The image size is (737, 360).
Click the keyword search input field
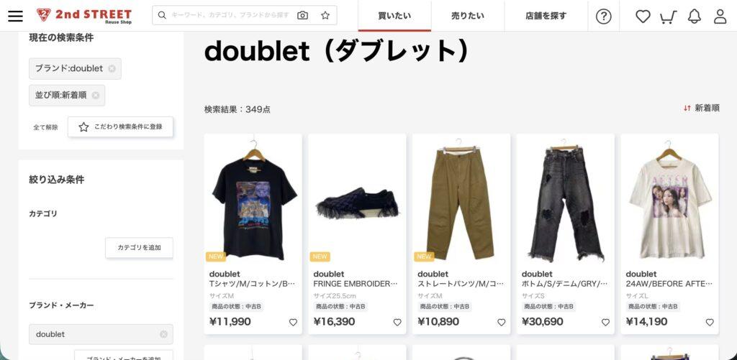click(x=230, y=16)
